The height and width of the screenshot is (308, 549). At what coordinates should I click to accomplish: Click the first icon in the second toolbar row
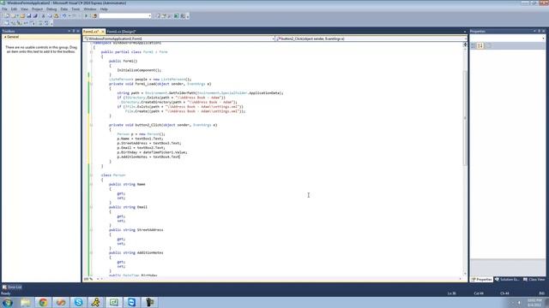tap(7, 23)
